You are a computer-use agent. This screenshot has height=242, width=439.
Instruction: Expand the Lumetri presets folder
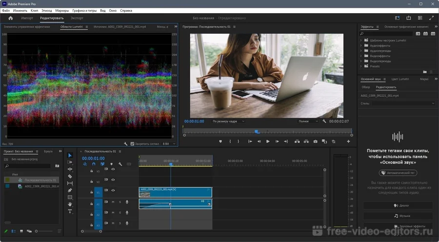point(361,40)
